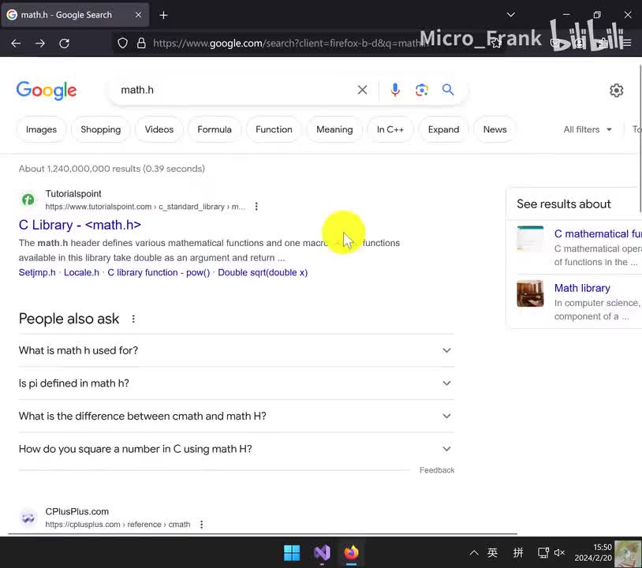This screenshot has width=642, height=568.
Task: Open the Setjmp.h sitelink
Action: click(37, 272)
